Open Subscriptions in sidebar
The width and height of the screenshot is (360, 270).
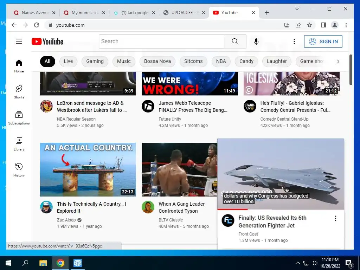(19, 118)
